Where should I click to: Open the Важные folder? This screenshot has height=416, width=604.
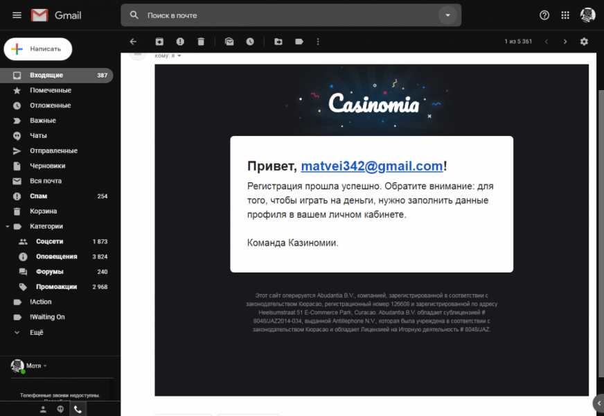point(56,120)
